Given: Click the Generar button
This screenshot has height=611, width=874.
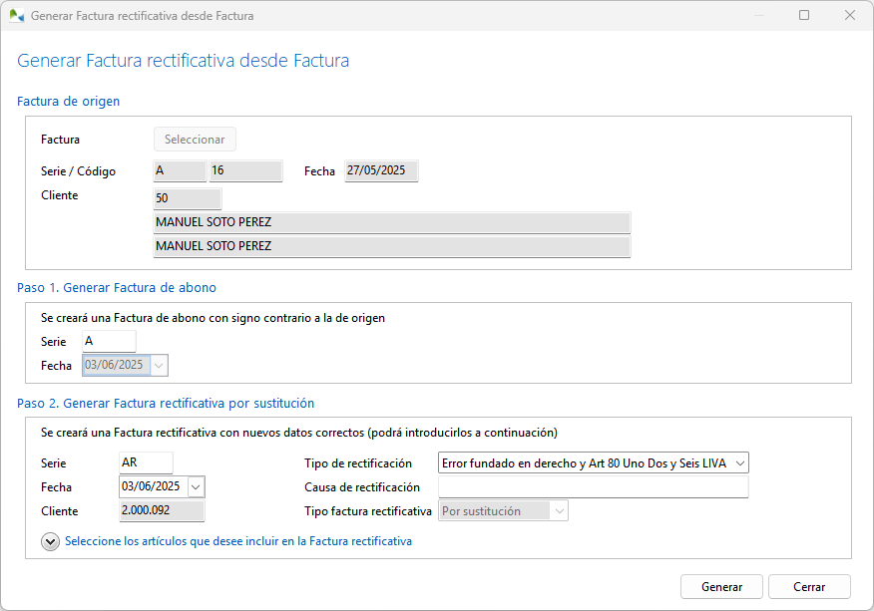Looking at the screenshot, I should click(721, 587).
